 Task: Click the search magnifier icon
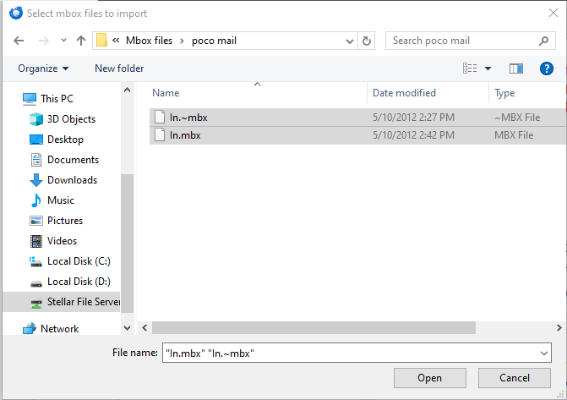point(544,41)
